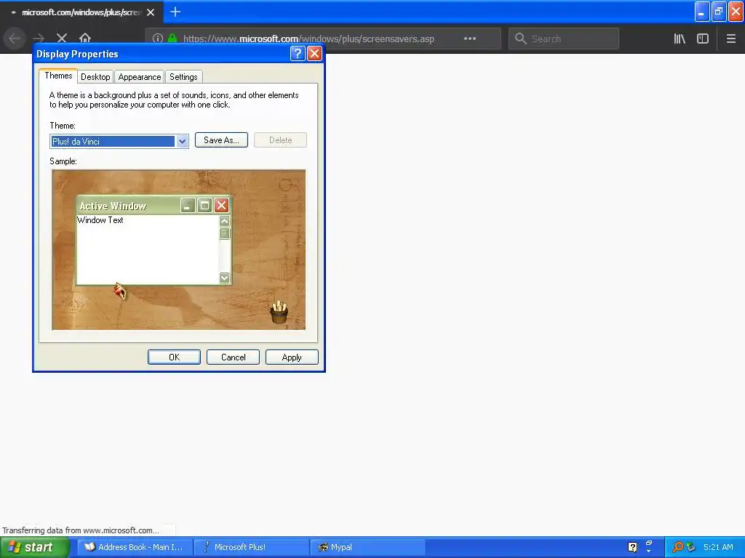
Task: Click the tray icon beside the clock
Action: click(x=691, y=547)
